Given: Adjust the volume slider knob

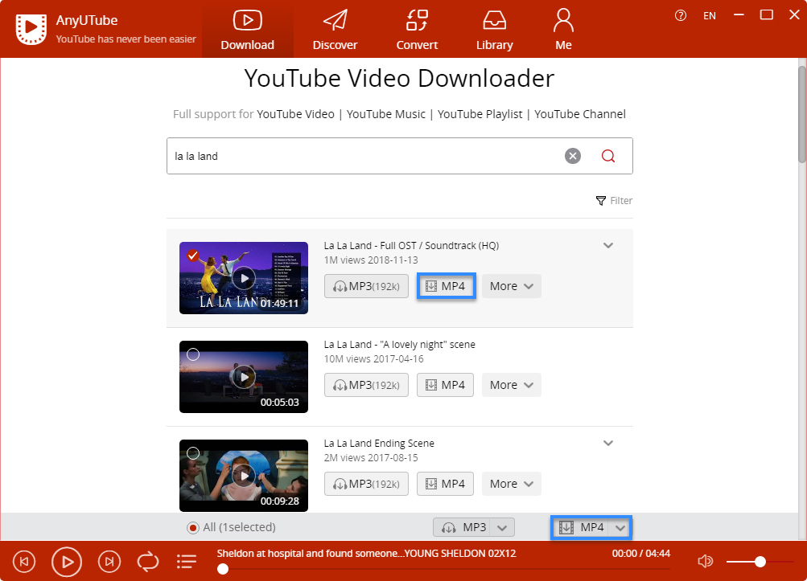Looking at the screenshot, I should pos(760,562).
